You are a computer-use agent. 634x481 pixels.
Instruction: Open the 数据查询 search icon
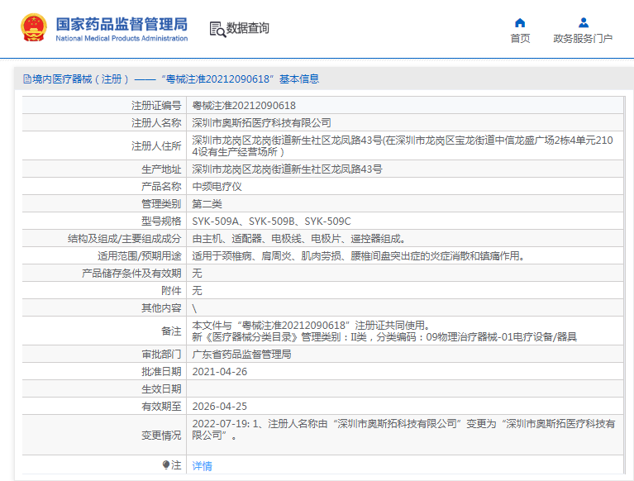coord(217,30)
